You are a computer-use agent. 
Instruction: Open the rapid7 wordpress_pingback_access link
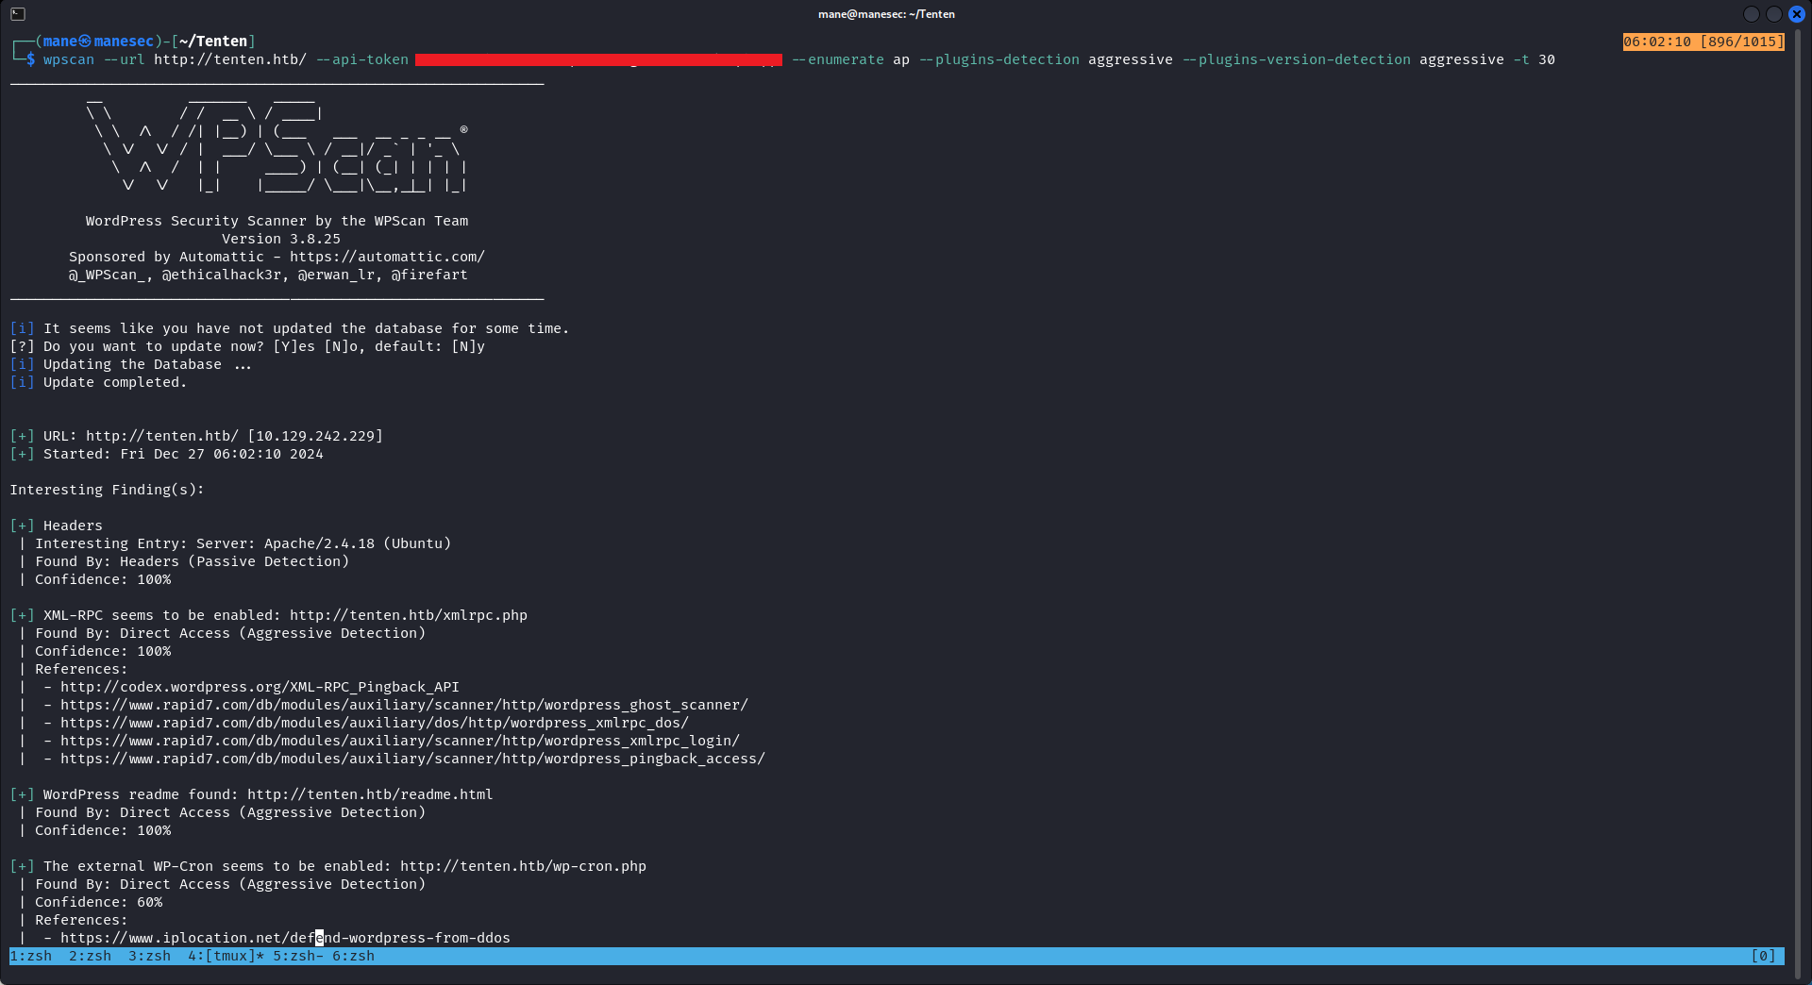412,759
